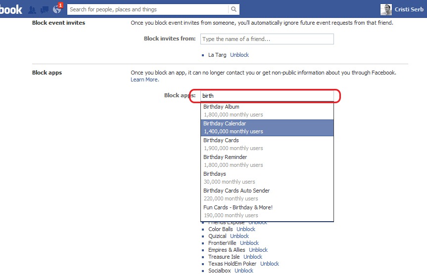Click the top search field
This screenshot has width=427, height=274.
click(x=148, y=9)
